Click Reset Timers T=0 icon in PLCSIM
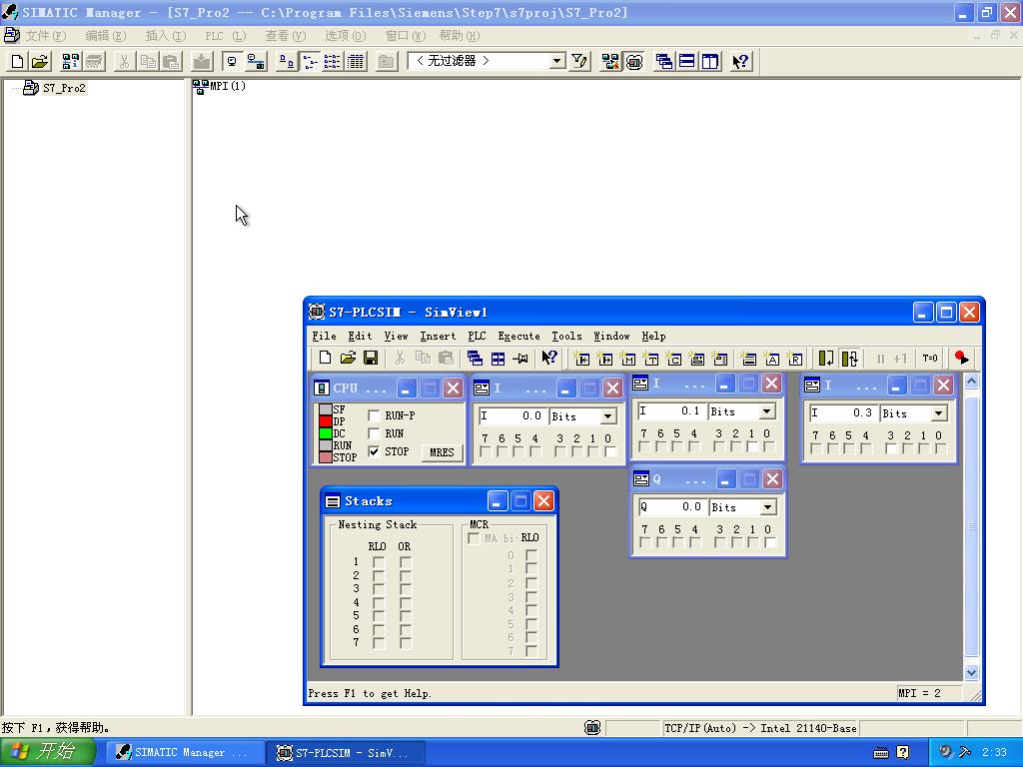1023x767 pixels. coord(930,359)
